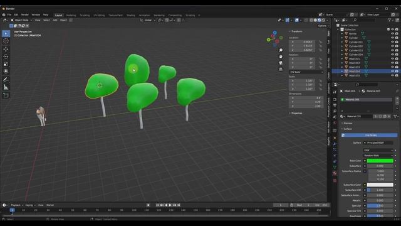401x226 pixels.
Task: Expand the Properties section in sidebar
Action: (x=296, y=113)
